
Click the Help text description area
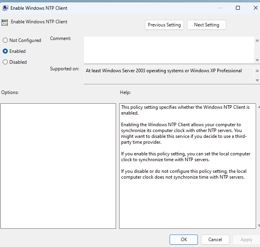tap(187, 166)
